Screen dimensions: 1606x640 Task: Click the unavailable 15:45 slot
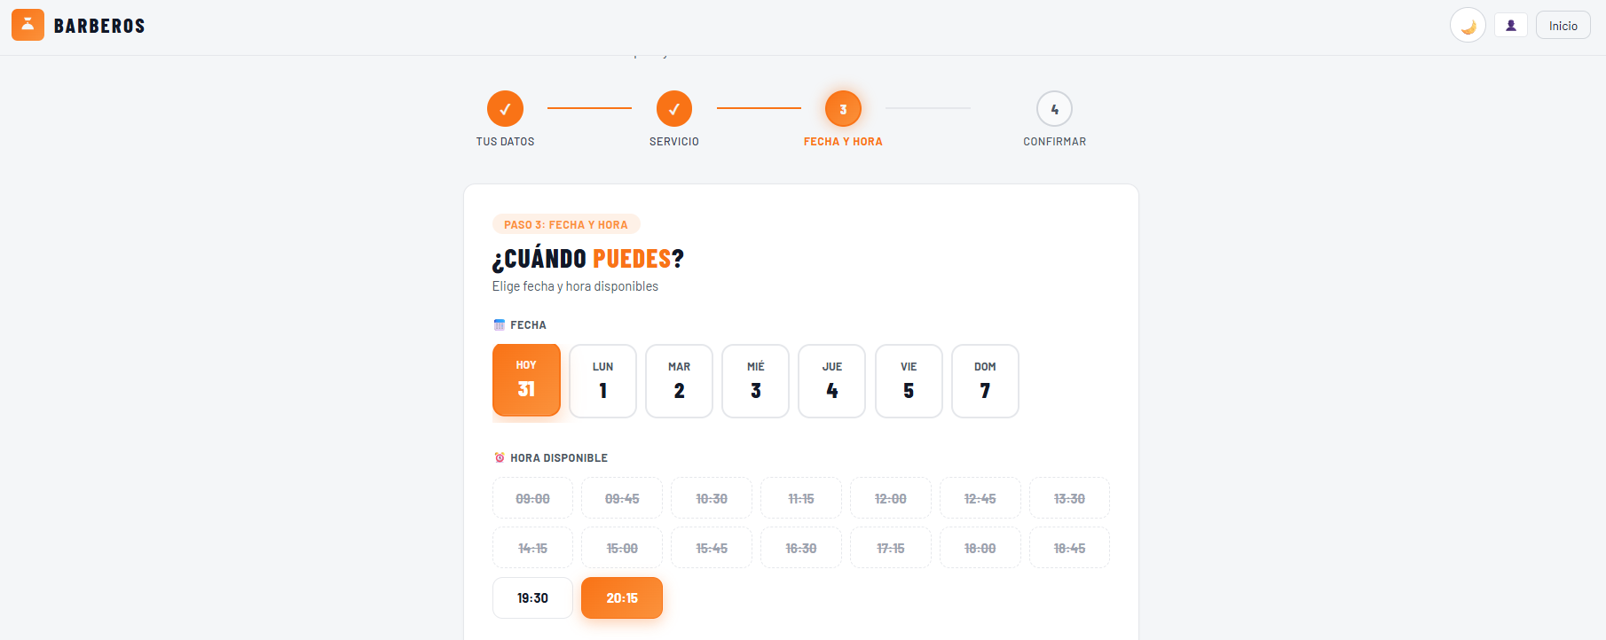point(712,548)
